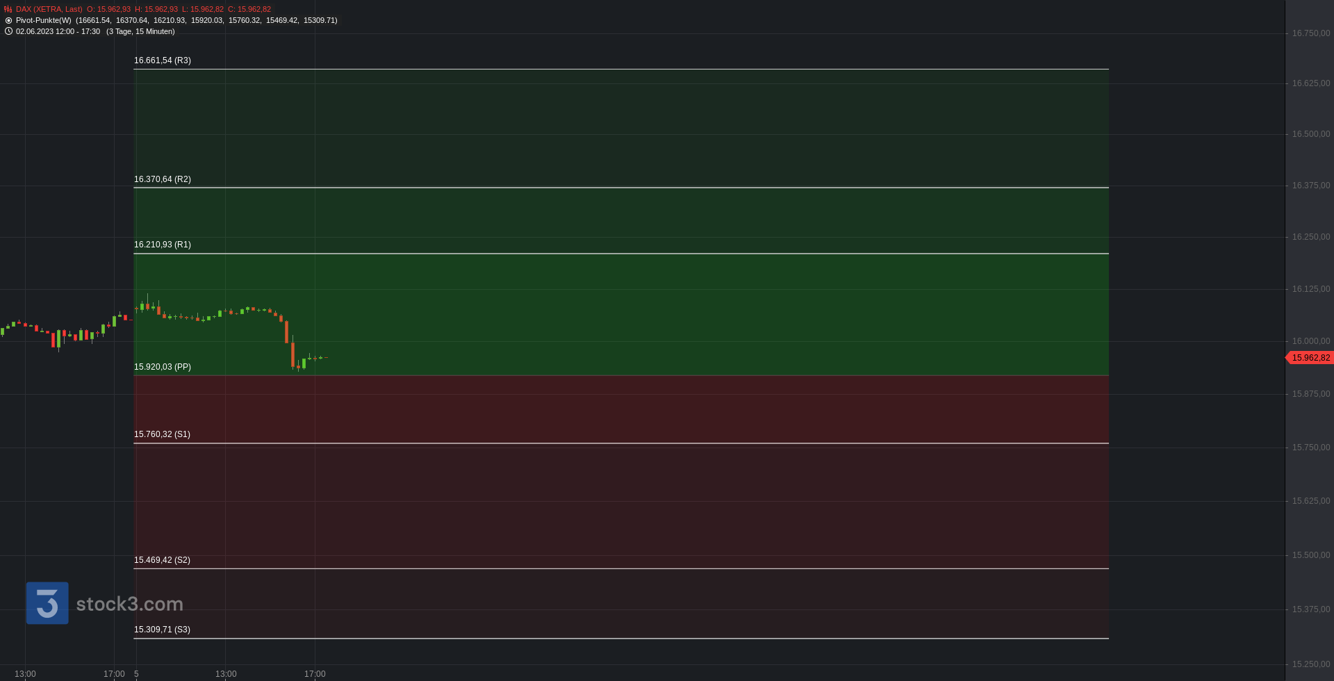This screenshot has width=1334, height=681.
Task: Open the DAX (XETRA, Last) legend label
Action: click(x=49, y=9)
